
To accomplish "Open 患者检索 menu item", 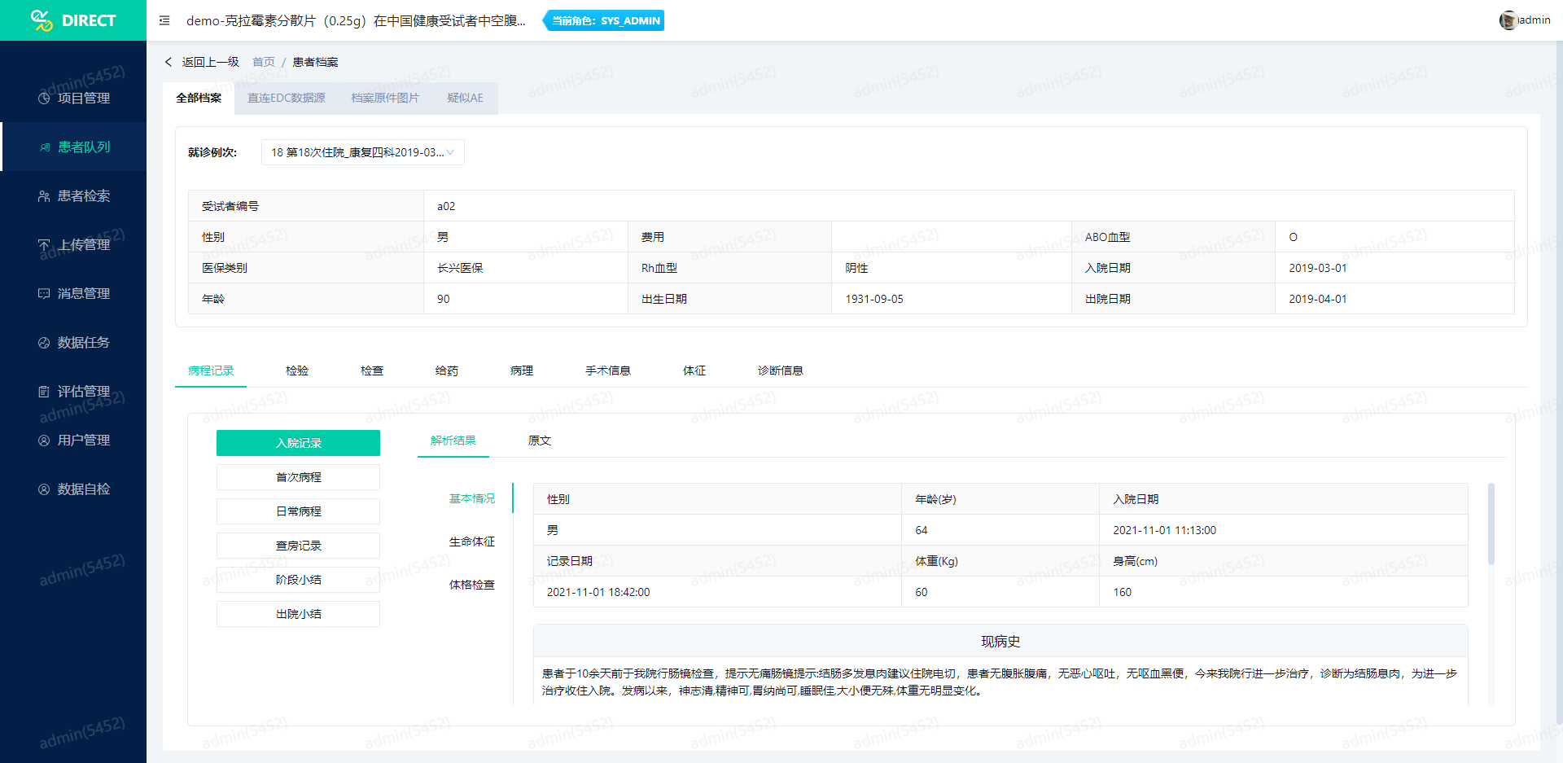I will point(73,196).
